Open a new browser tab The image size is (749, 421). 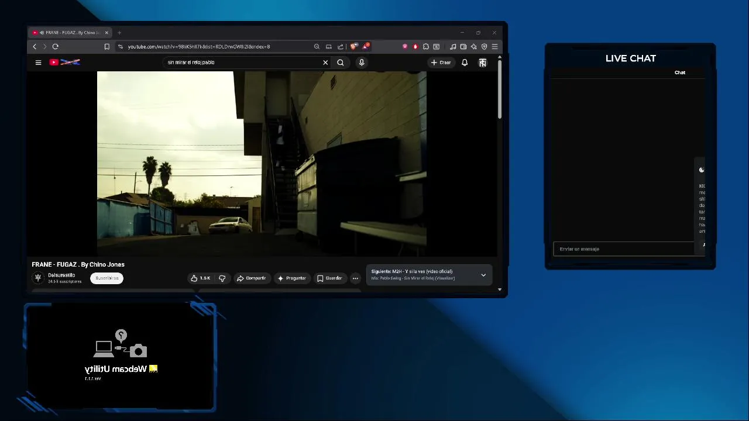[119, 33]
